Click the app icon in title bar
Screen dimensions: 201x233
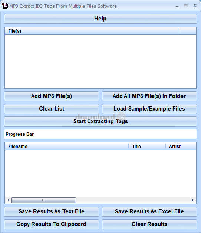pos(5,6)
